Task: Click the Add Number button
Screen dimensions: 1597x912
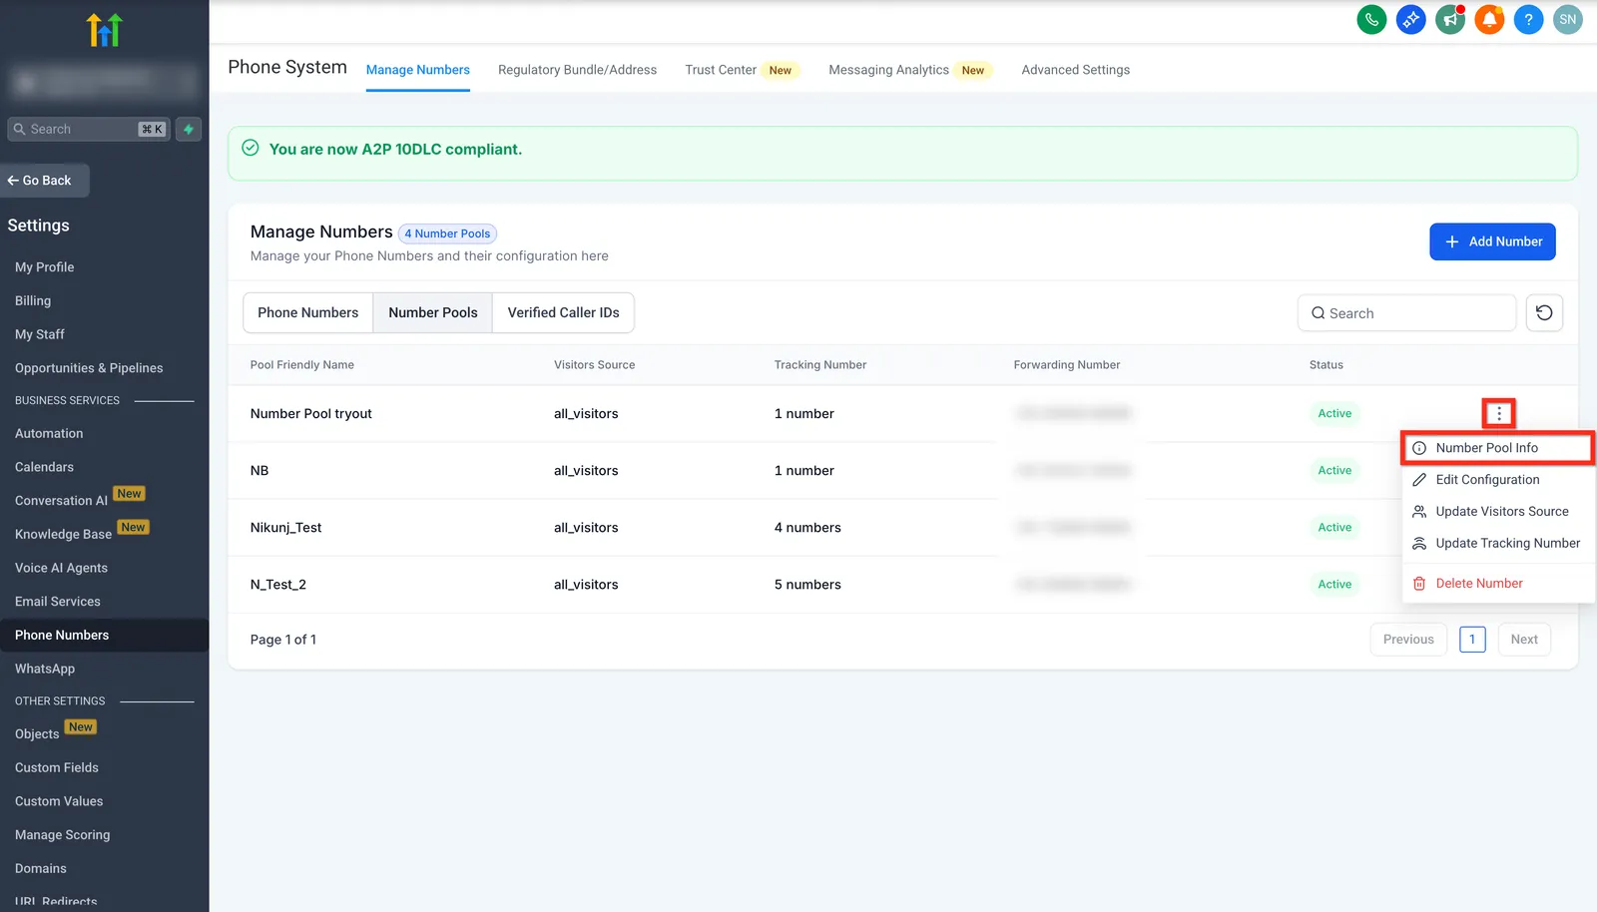Action: [1492, 241]
